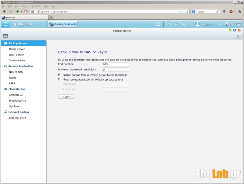Open a new Firefox tab
The image size is (244, 184).
(51, 17)
